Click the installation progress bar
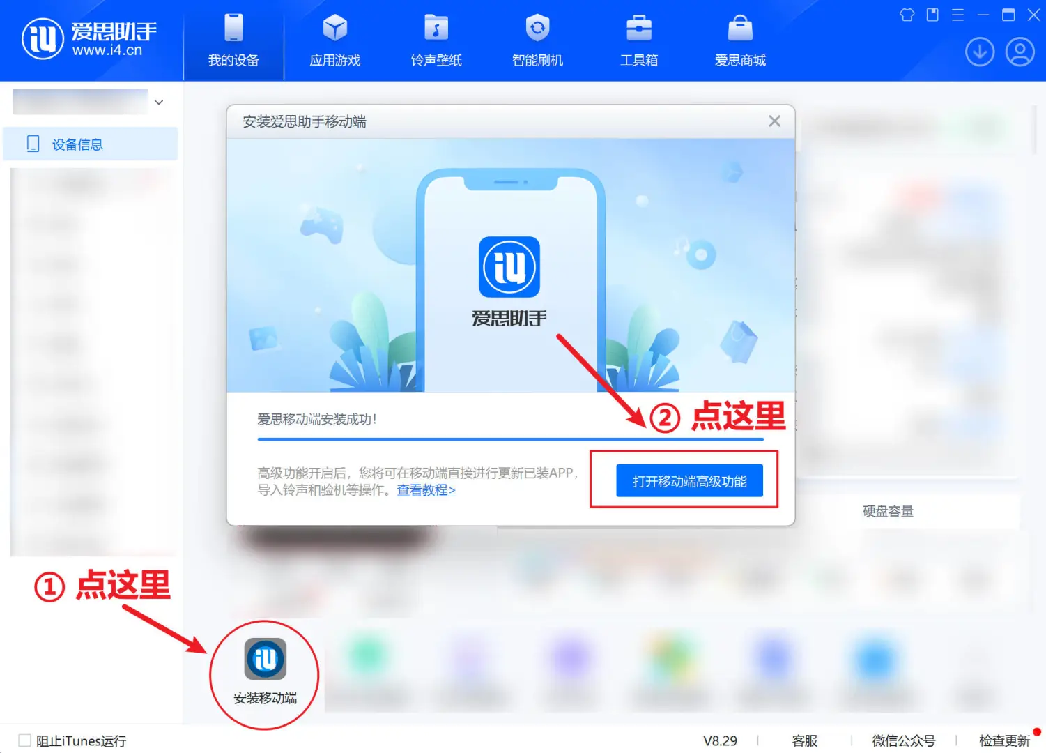The image size is (1046, 753). point(510,439)
